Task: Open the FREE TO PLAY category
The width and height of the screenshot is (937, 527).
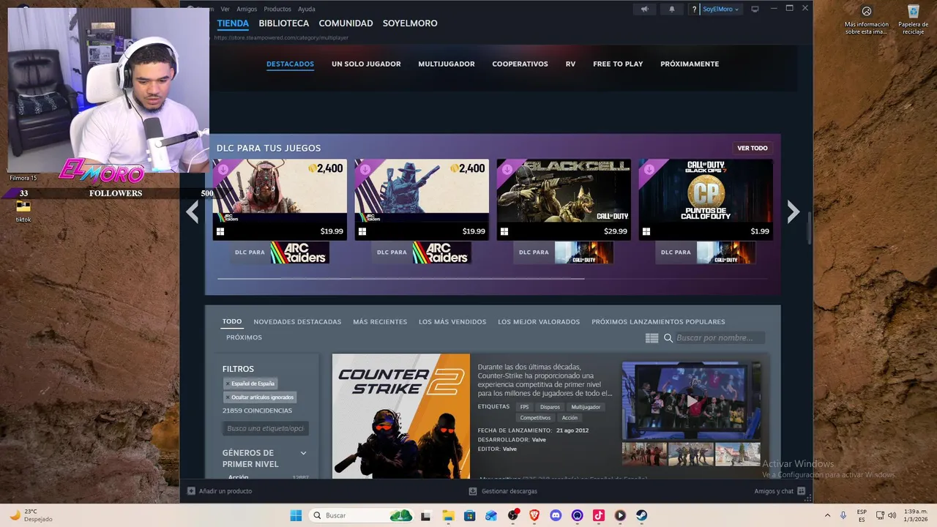Action: coord(618,64)
